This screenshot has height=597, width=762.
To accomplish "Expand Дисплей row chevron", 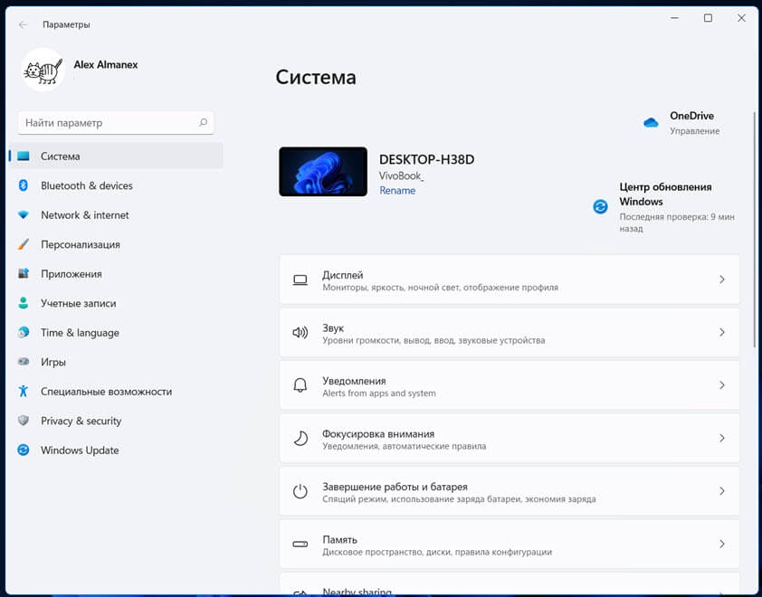I will (x=721, y=280).
